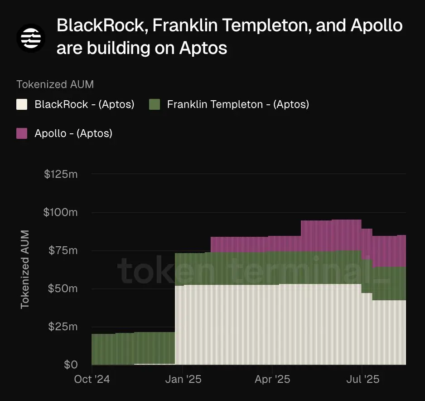Click the purple Apollo legend swatch

(22, 133)
